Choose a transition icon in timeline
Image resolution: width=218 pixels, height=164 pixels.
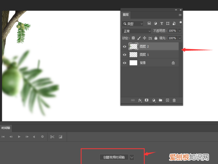[x=60, y=137]
